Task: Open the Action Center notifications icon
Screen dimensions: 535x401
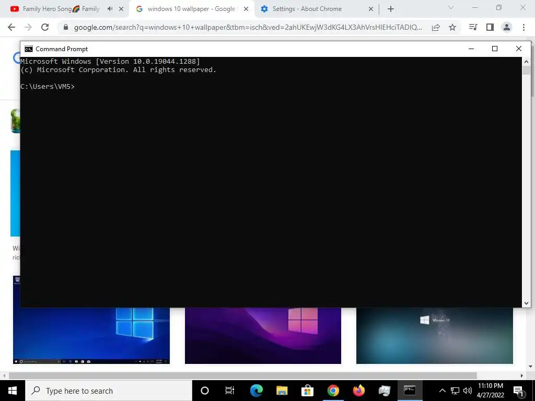Action: [x=518, y=391]
